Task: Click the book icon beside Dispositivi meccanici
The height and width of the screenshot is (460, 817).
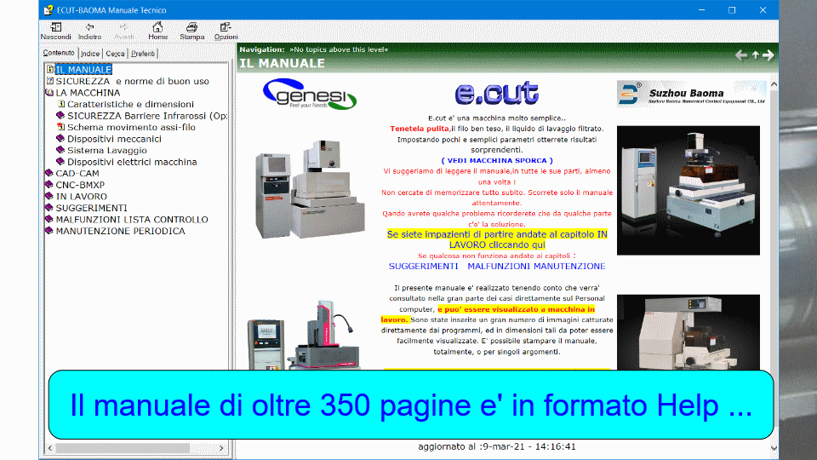Action: pos(60,138)
